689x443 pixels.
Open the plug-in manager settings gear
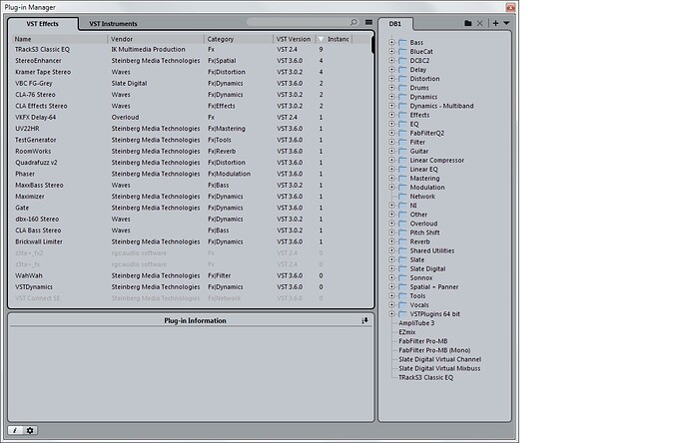30,430
